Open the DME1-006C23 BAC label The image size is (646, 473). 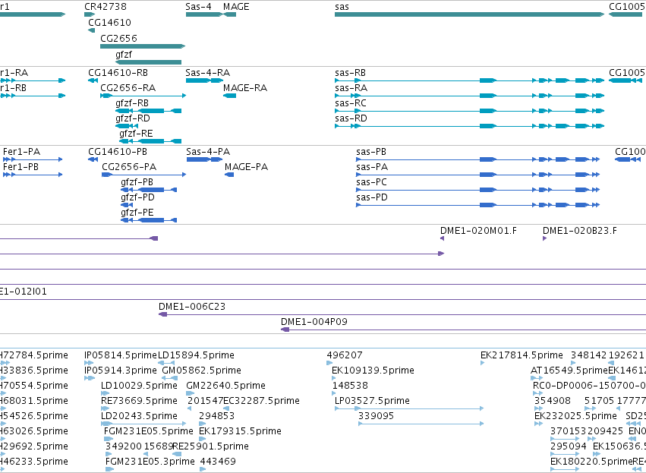point(192,307)
